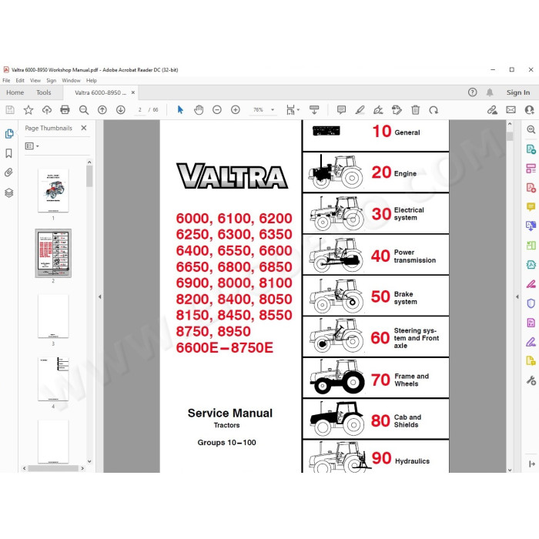
Task: Upload the file via cloud icon
Action: tap(47, 110)
